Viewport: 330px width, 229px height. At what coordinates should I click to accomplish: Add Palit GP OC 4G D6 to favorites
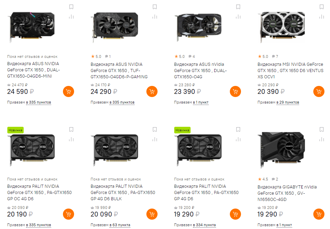[x=71, y=130]
